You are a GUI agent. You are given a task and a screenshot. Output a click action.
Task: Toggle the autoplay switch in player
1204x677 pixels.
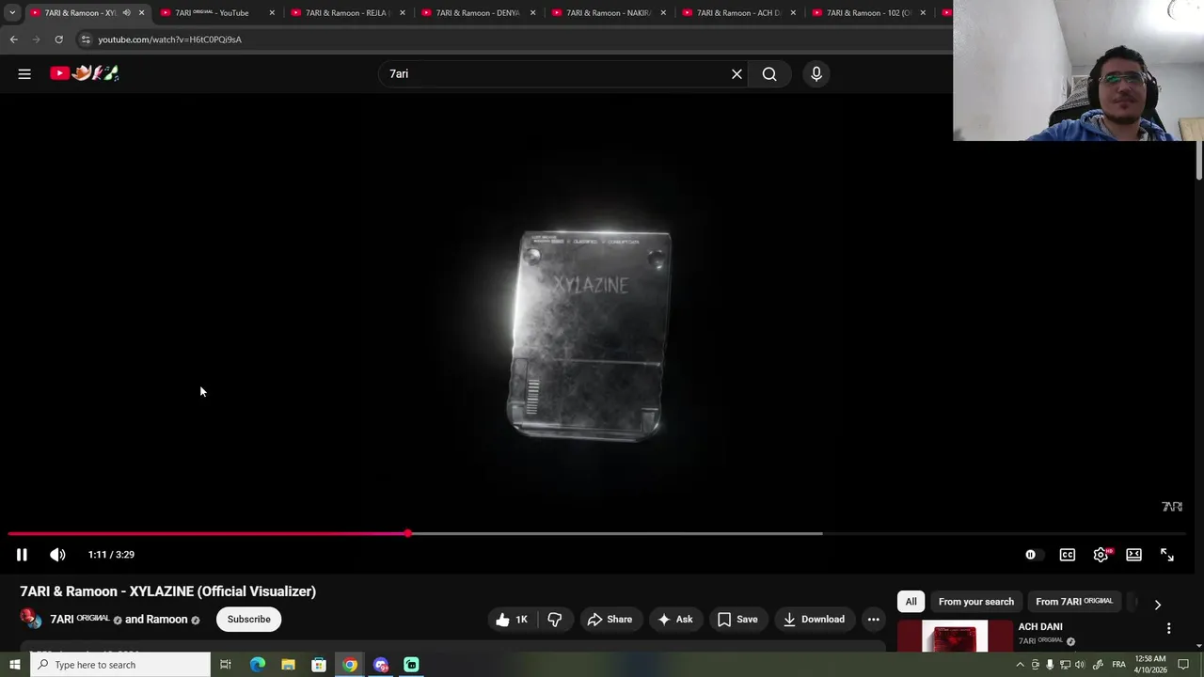[x=1033, y=555]
